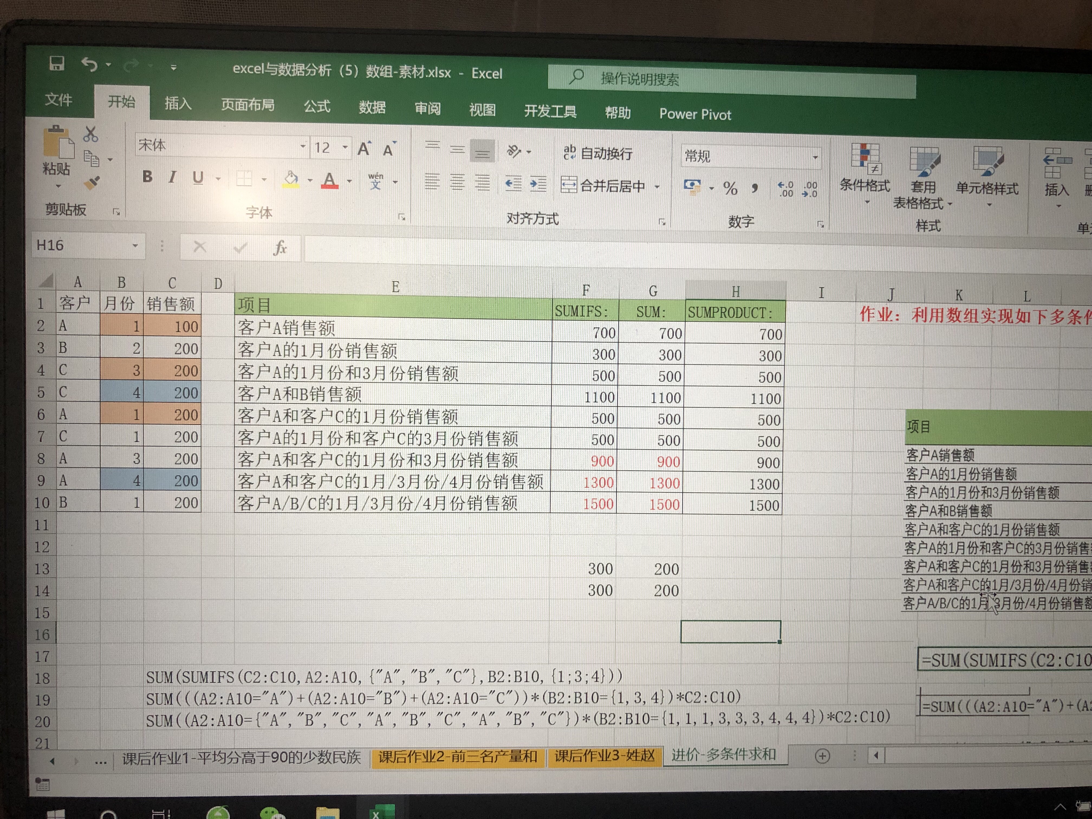Screen dimensions: 1092x819
Task: Toggle 自动换行 wrap text
Action: coord(598,153)
